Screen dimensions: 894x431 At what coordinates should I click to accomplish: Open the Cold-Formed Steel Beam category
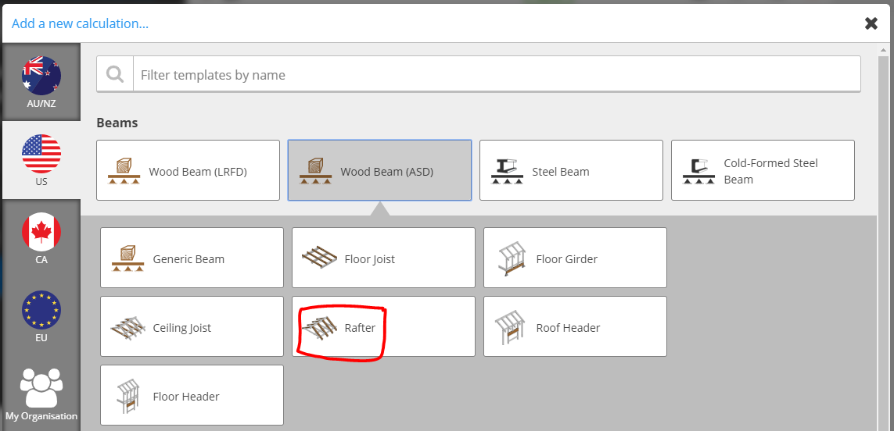tap(763, 170)
